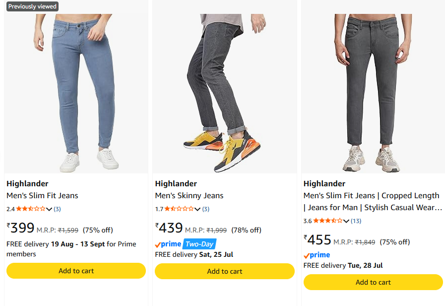Expand rating breakdown chevron for 1.7 stars
The height and width of the screenshot is (306, 445).
pos(197,210)
